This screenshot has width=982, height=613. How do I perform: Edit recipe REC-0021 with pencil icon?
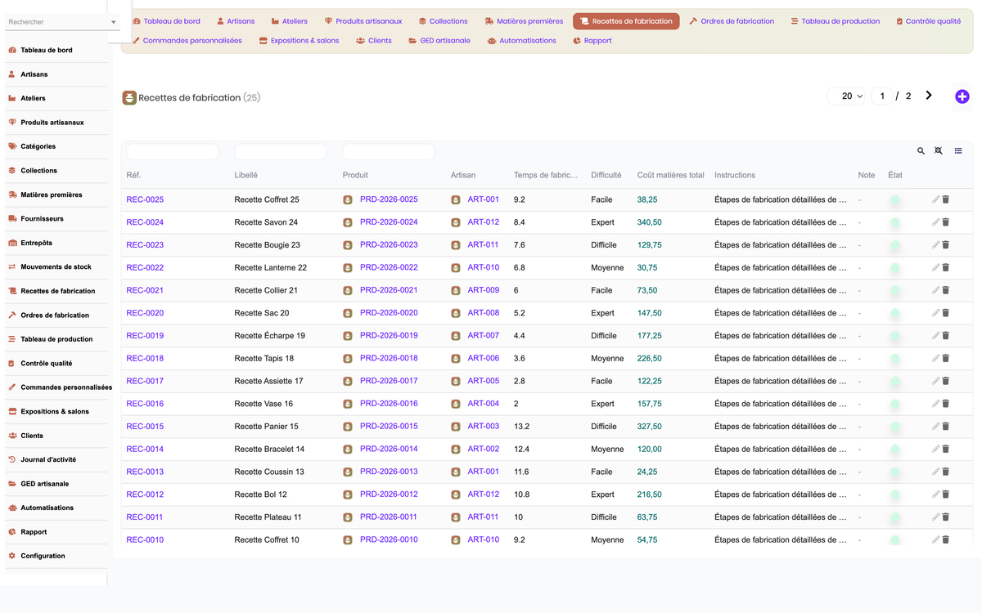(935, 290)
